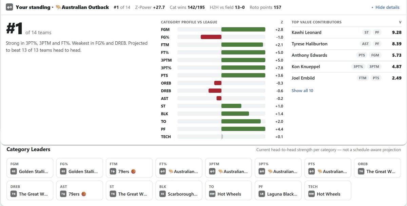Click the Australian Outback team badge icon in header
Viewport: 407px width, 206px height.
[x=9, y=7]
